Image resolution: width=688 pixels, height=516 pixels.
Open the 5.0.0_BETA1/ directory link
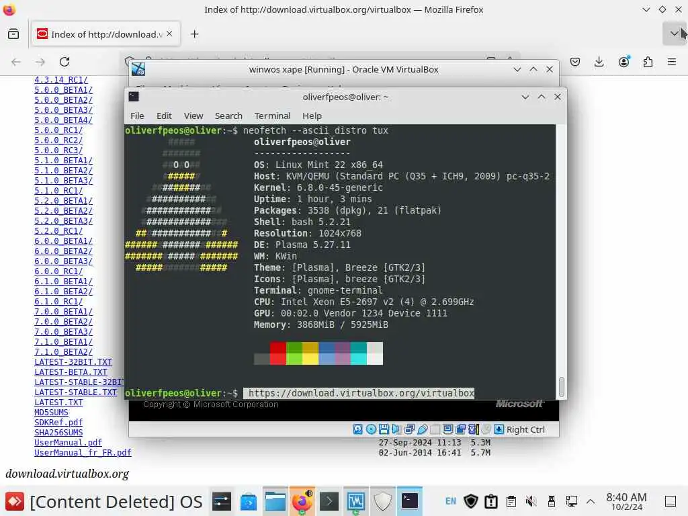coord(64,90)
